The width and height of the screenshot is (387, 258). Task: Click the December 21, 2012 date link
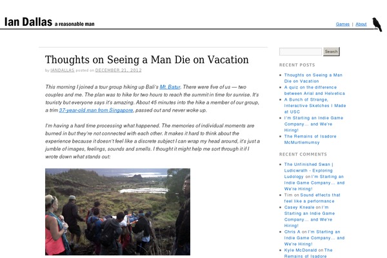(x=119, y=70)
